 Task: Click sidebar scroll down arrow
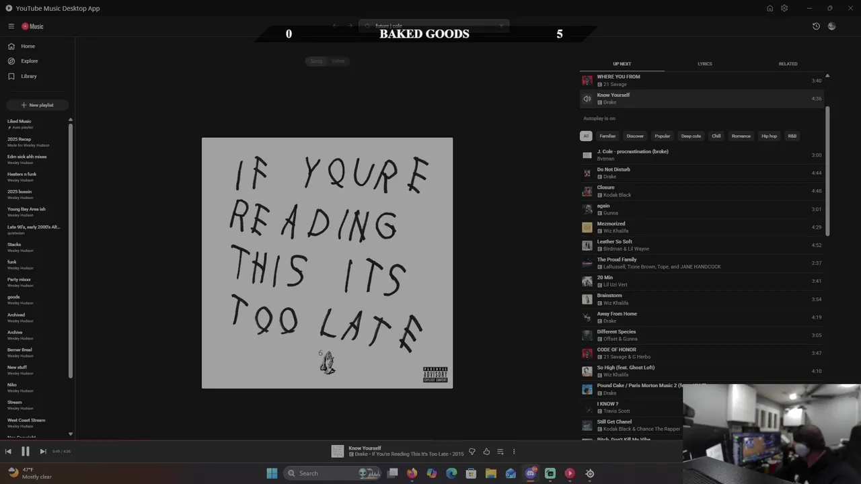pos(70,434)
